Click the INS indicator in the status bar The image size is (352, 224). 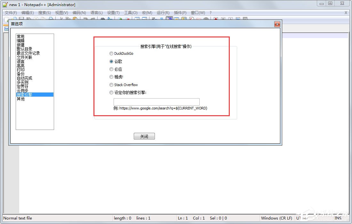(x=338, y=218)
